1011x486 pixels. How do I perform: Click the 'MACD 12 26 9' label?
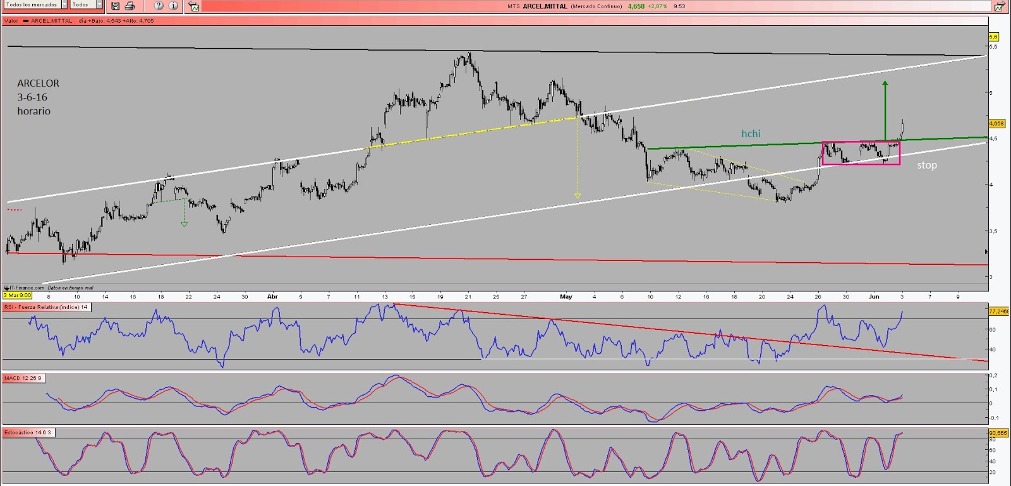click(23, 378)
